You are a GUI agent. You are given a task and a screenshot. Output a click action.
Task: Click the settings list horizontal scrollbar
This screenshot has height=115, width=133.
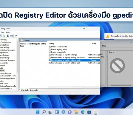tap(66, 87)
